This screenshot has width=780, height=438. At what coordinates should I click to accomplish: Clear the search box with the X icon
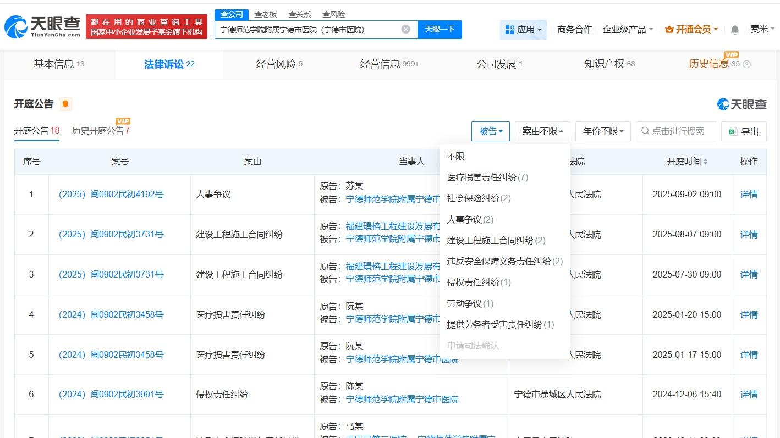(x=405, y=30)
